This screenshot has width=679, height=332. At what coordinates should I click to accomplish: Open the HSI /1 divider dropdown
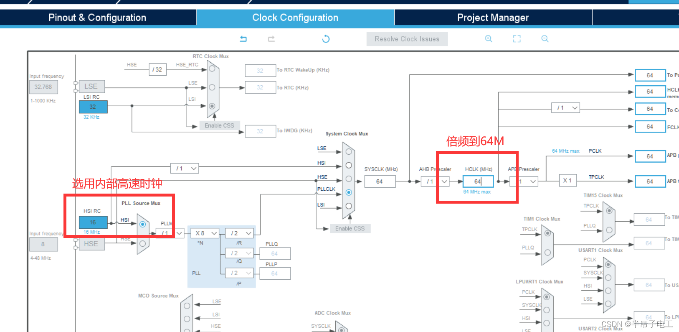(185, 169)
